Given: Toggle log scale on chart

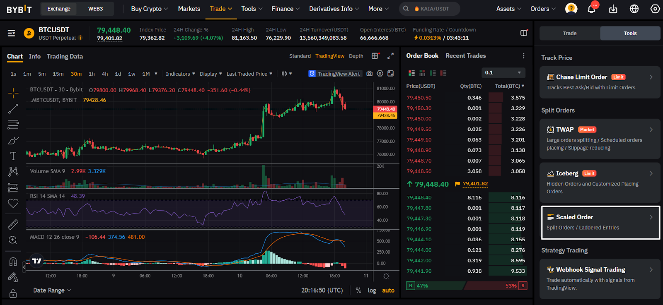Looking at the screenshot, I should tap(372, 291).
